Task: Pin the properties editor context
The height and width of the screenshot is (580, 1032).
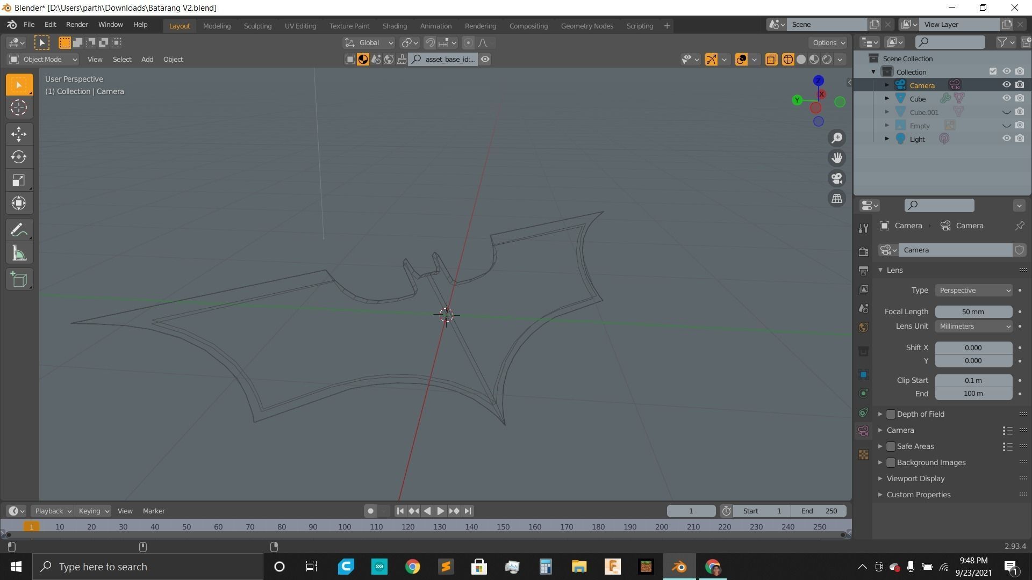Action: coord(1019,226)
